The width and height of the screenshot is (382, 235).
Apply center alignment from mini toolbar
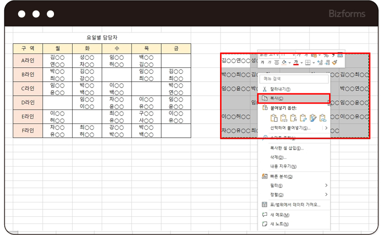(x=277, y=62)
